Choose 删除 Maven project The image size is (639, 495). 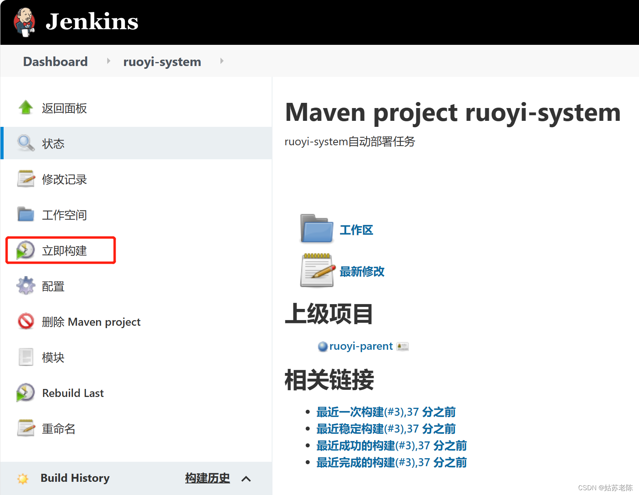click(91, 322)
